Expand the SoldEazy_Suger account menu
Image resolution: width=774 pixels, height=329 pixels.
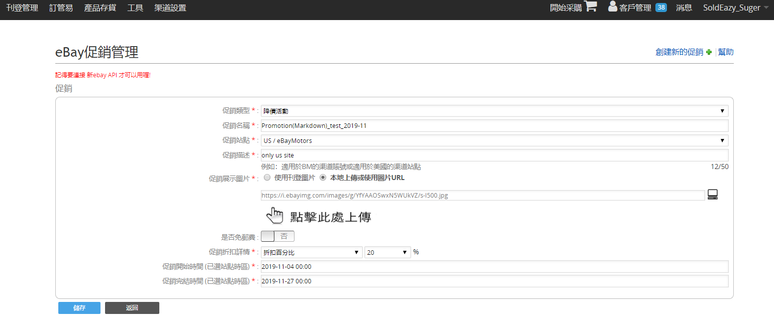point(735,8)
